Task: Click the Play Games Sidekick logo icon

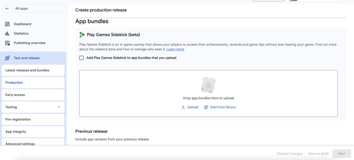Action: pos(82,35)
